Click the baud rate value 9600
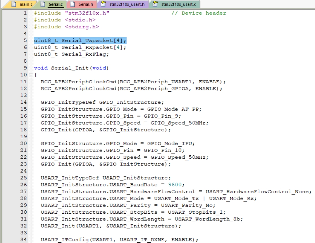The image size is (315, 243). (174, 185)
